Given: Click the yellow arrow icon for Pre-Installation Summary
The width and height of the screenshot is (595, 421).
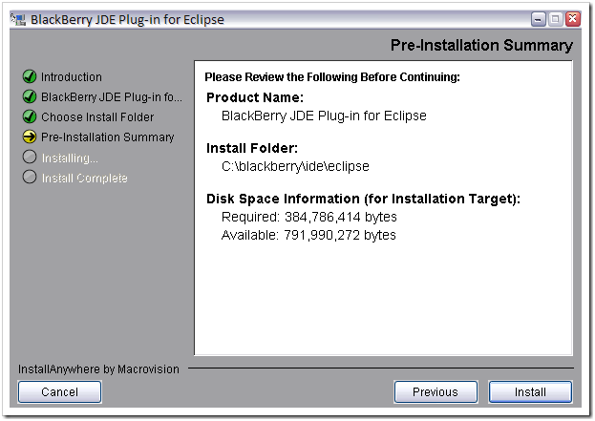Looking at the screenshot, I should 30,137.
